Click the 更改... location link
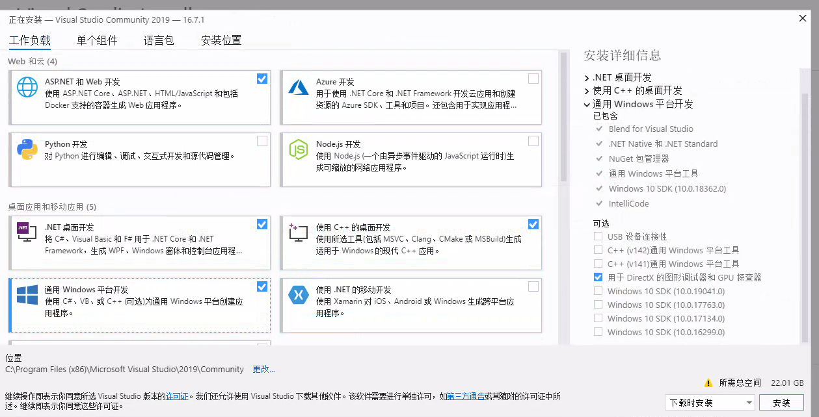This screenshot has width=819, height=417. (x=263, y=369)
